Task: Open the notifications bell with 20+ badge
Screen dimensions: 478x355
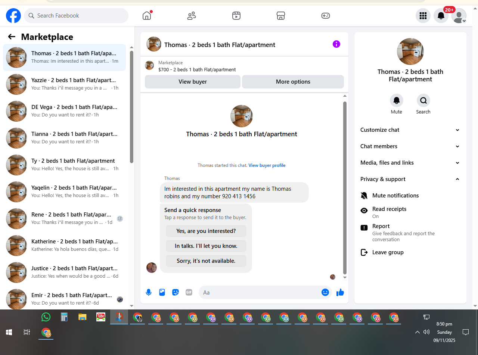Action: point(441,16)
